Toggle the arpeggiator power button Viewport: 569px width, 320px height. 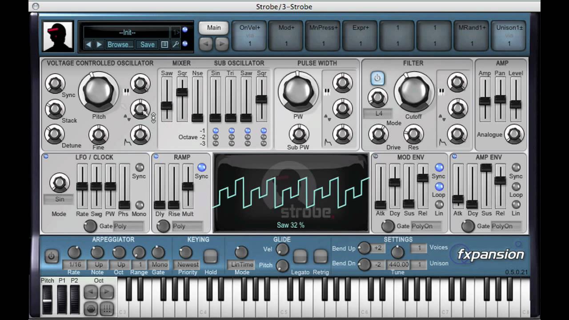tap(51, 256)
